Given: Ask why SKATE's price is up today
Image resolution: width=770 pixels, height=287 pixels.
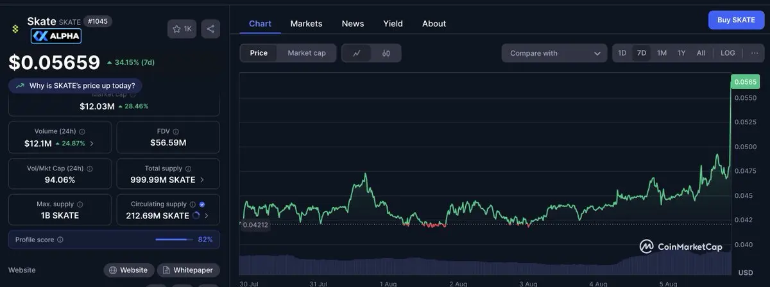Looking at the screenshot, I should tap(76, 85).
